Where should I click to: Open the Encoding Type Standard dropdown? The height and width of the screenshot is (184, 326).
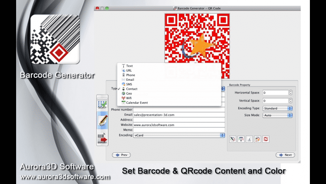[278, 109]
